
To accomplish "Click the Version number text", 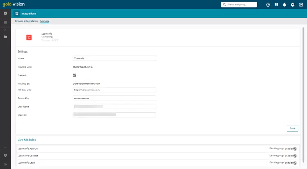I will 50,40.
